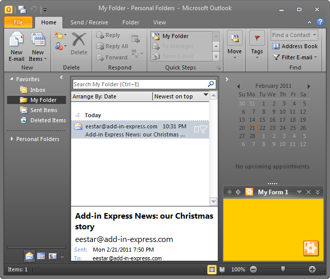The width and height of the screenshot is (330, 279).
Task: Collapse the Favorites group
Action: pos(12,79)
